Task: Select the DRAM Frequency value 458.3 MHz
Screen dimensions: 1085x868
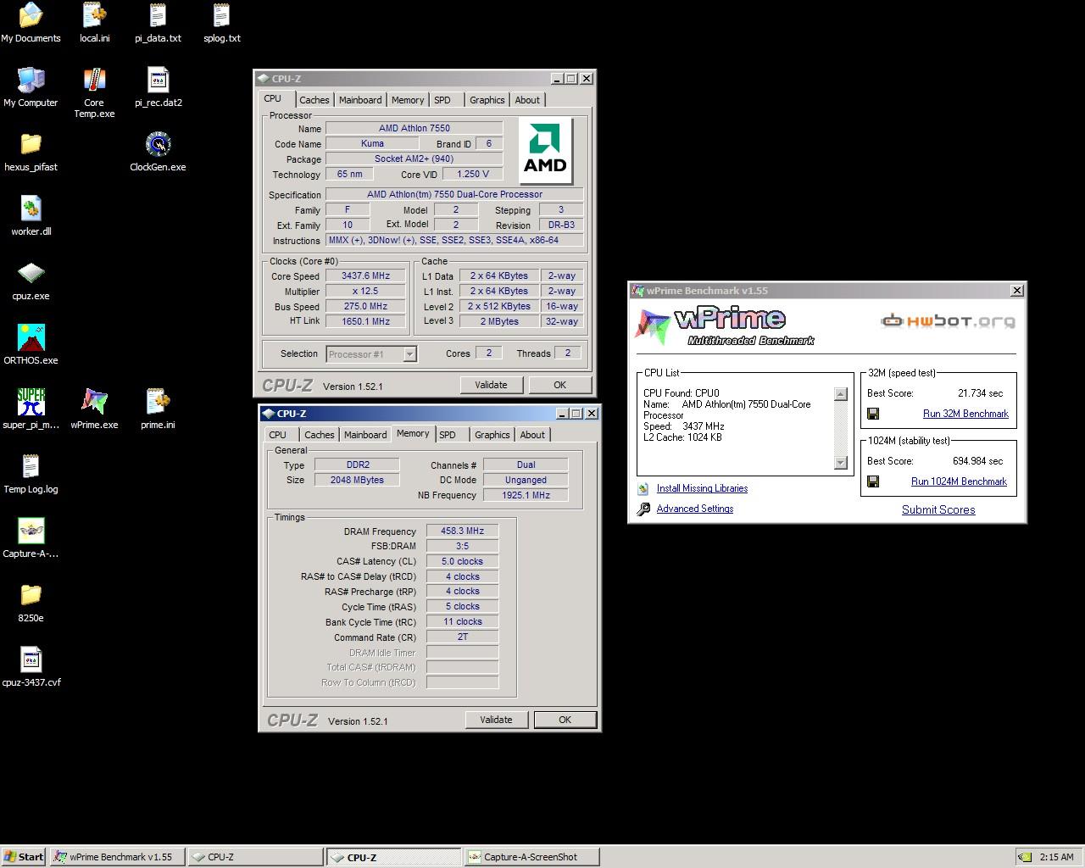Action: tap(462, 531)
